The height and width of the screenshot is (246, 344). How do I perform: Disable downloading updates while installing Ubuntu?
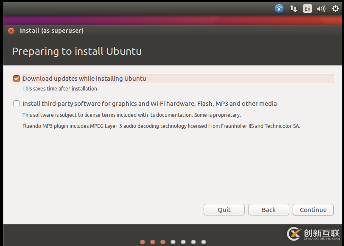[16, 79]
